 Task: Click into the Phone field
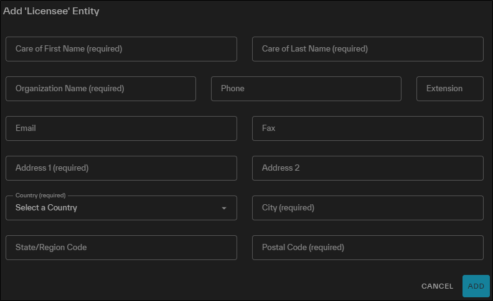point(306,89)
